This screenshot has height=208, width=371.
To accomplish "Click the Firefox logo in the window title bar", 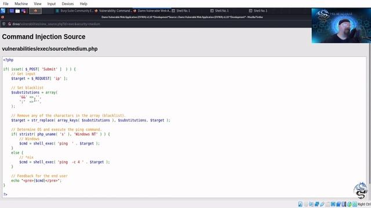I will click(x=2, y=17).
